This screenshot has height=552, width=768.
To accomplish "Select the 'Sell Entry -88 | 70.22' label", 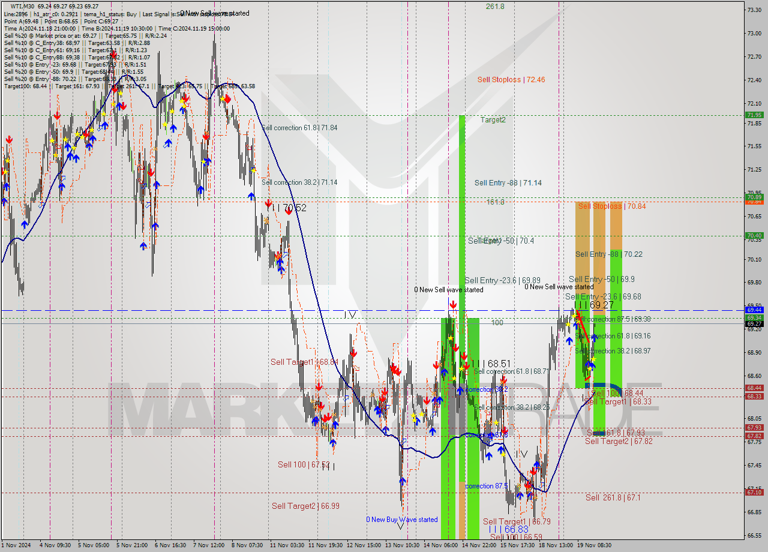I will (609, 254).
